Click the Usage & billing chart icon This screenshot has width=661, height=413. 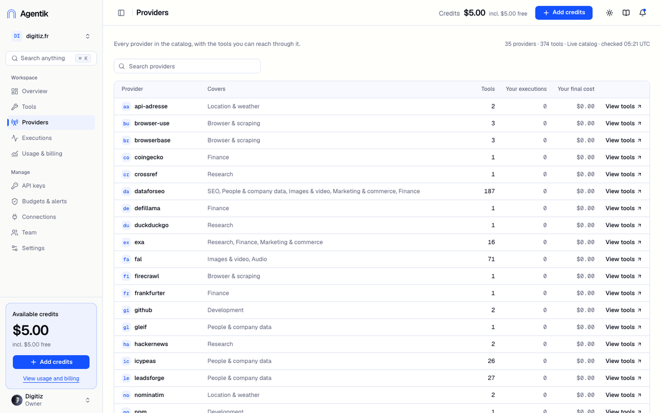click(x=14, y=153)
